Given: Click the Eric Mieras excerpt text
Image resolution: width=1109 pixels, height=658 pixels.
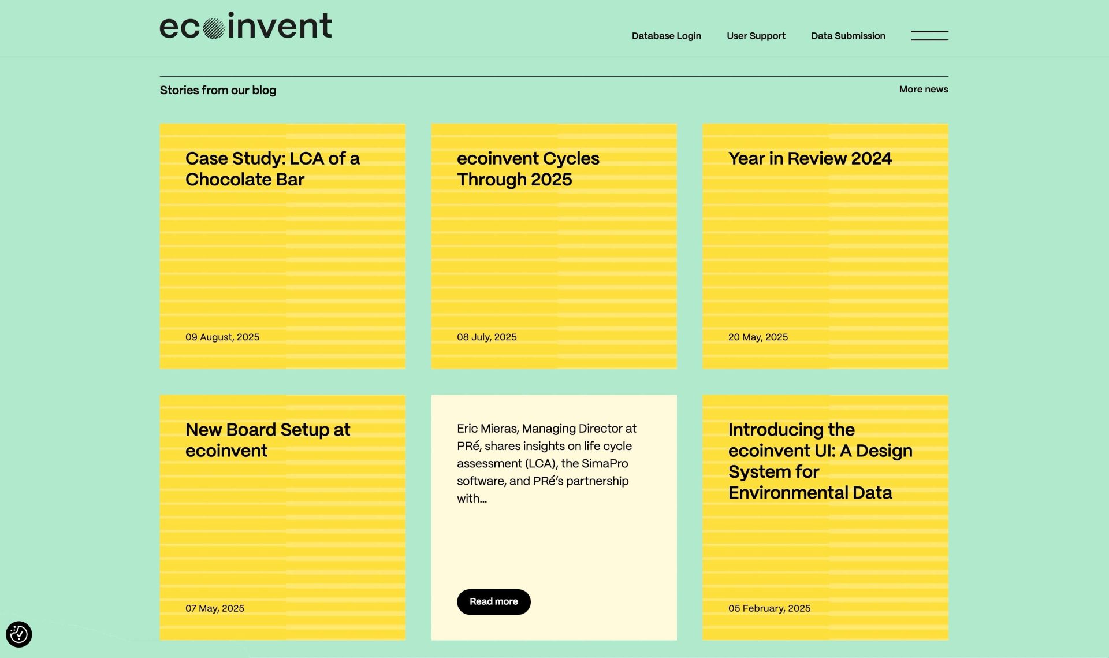Looking at the screenshot, I should (x=546, y=463).
